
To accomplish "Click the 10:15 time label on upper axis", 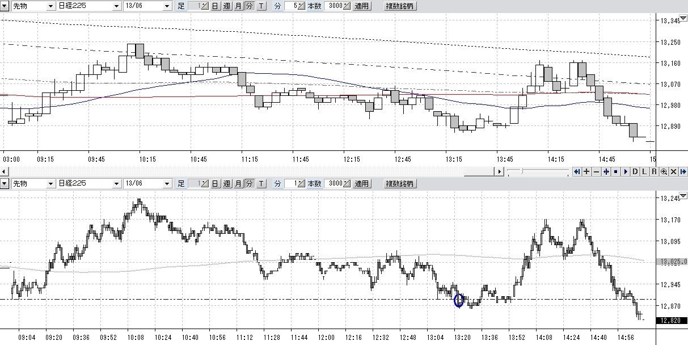I will click(x=147, y=160).
